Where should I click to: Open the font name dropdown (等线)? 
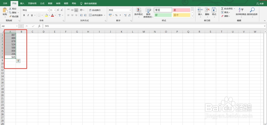click(48, 10)
